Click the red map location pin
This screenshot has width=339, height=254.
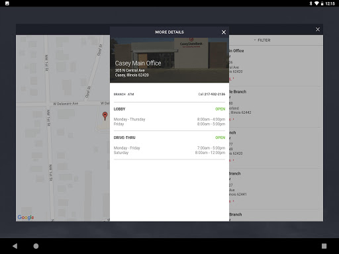click(105, 116)
